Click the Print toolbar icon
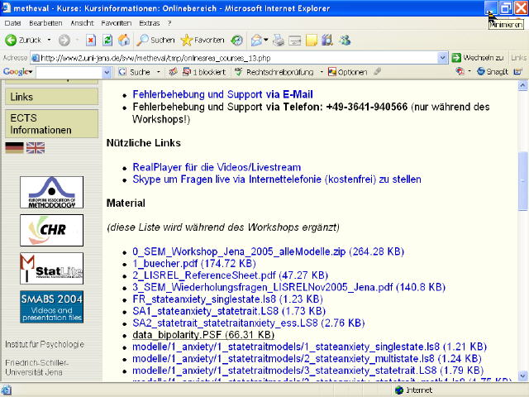 click(280, 40)
